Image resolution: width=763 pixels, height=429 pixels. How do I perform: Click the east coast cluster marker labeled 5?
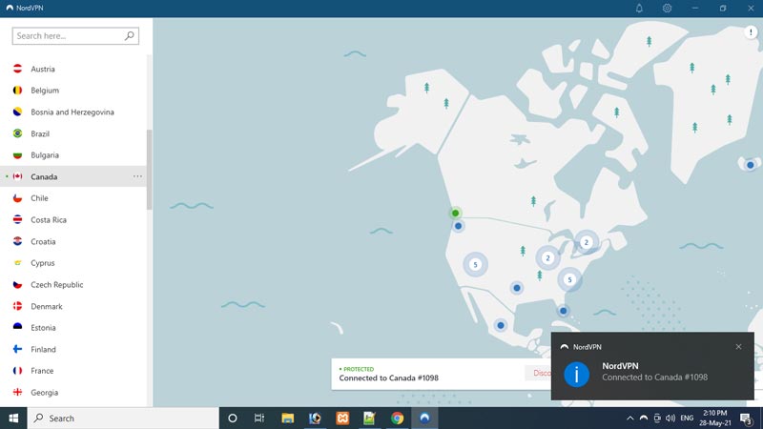(569, 279)
